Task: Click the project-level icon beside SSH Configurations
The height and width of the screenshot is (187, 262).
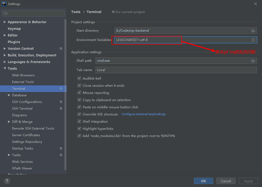Action: click(x=61, y=102)
